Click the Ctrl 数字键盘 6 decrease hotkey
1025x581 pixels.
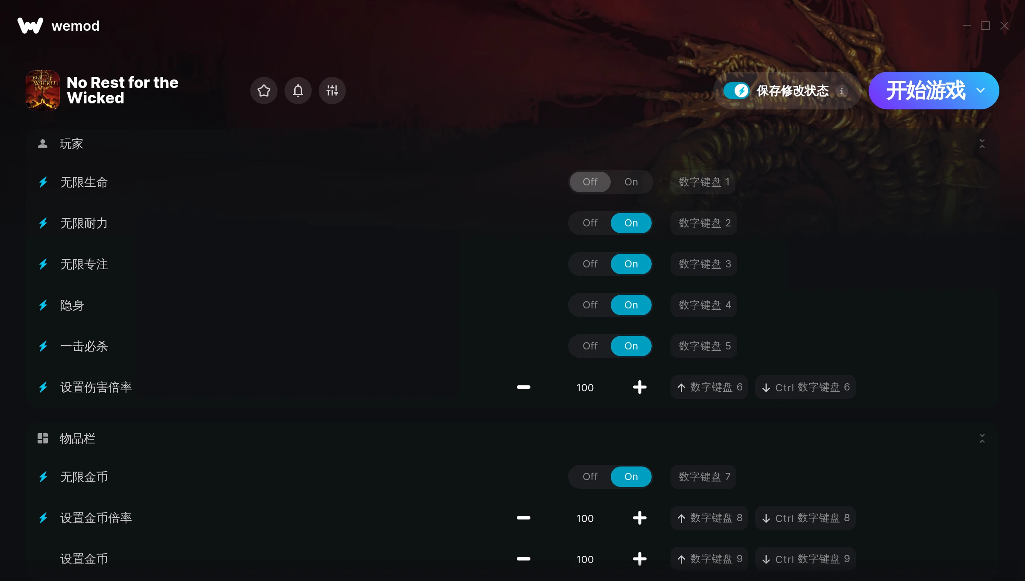(x=805, y=387)
